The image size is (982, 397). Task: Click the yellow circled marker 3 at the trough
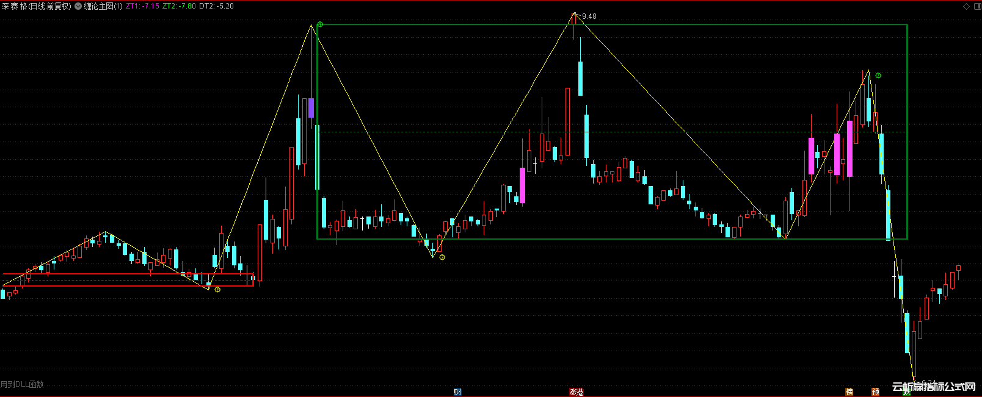(443, 257)
